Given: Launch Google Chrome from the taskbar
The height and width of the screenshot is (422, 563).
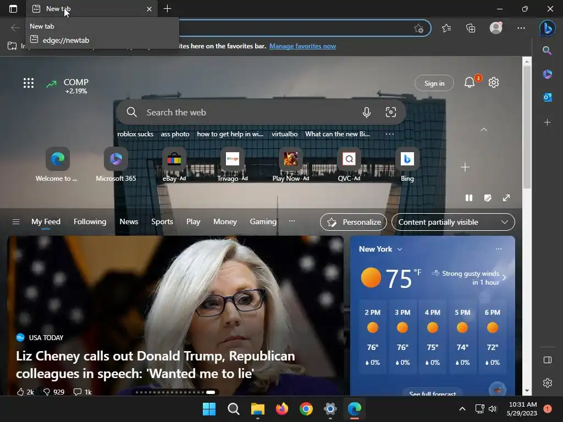Looking at the screenshot, I should click(306, 409).
